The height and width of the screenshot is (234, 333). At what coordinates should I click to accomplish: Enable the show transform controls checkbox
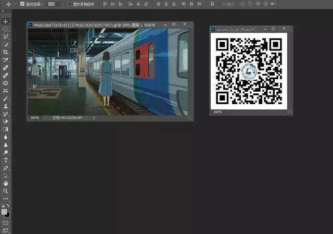point(69,4)
